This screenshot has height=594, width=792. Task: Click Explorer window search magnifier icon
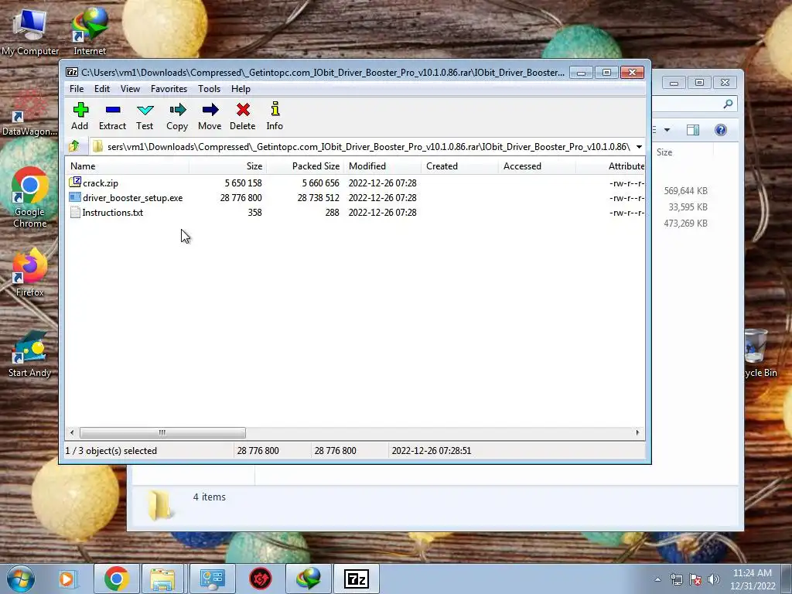pyautogui.click(x=728, y=104)
